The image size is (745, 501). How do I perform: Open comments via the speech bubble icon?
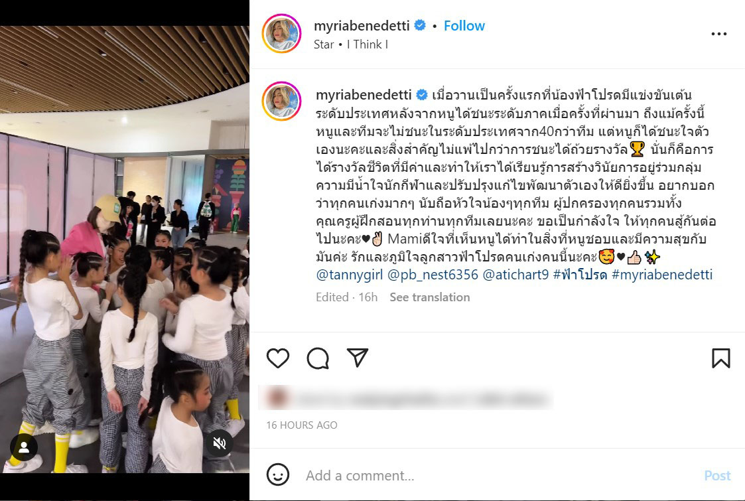pos(318,358)
